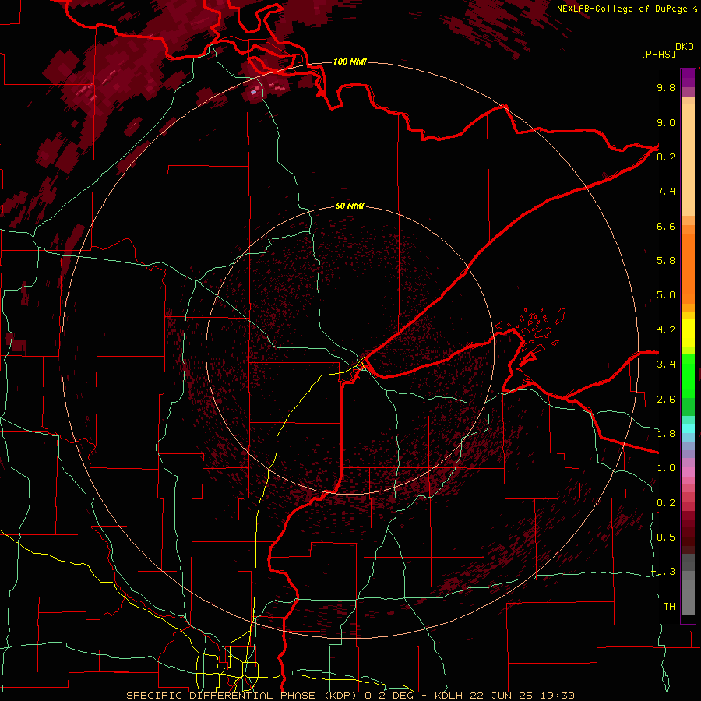Click the bright pixel echo near 100 NMI ring
The height and width of the screenshot is (701, 701).
click(254, 92)
